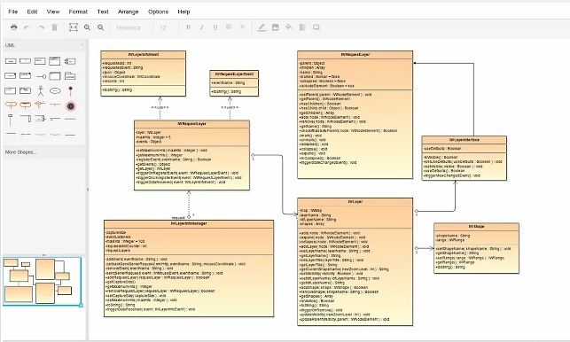Select the first UML object box shape
Viewport: 570px width, 342px height.
(11, 61)
